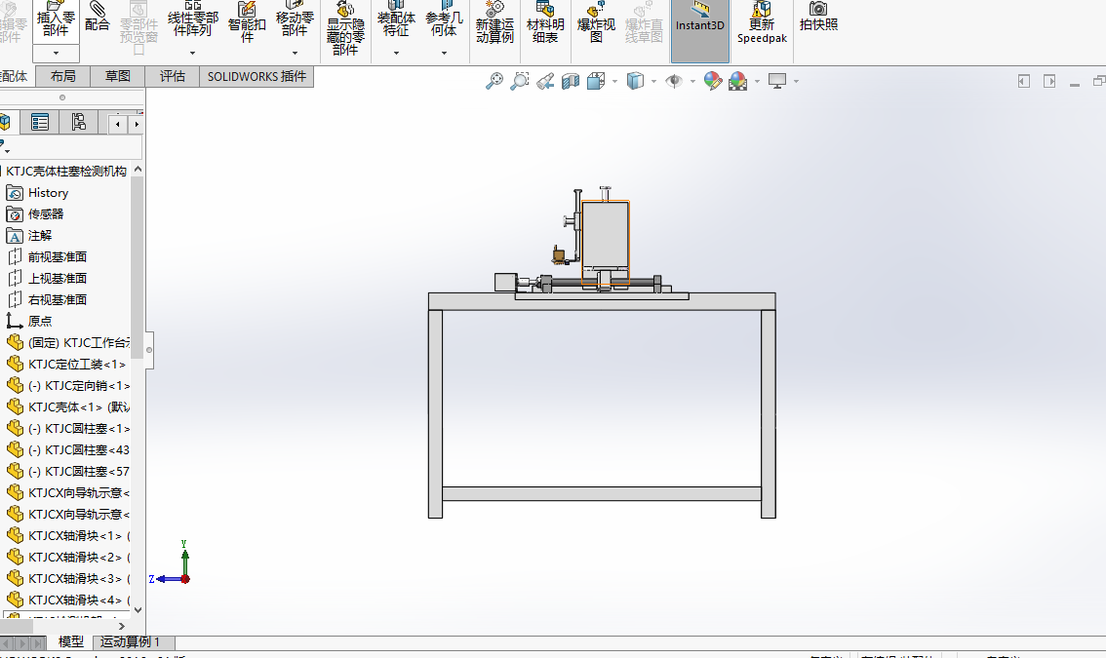Switch to the 评估 tab
The width and height of the screenshot is (1106, 658).
click(x=172, y=76)
